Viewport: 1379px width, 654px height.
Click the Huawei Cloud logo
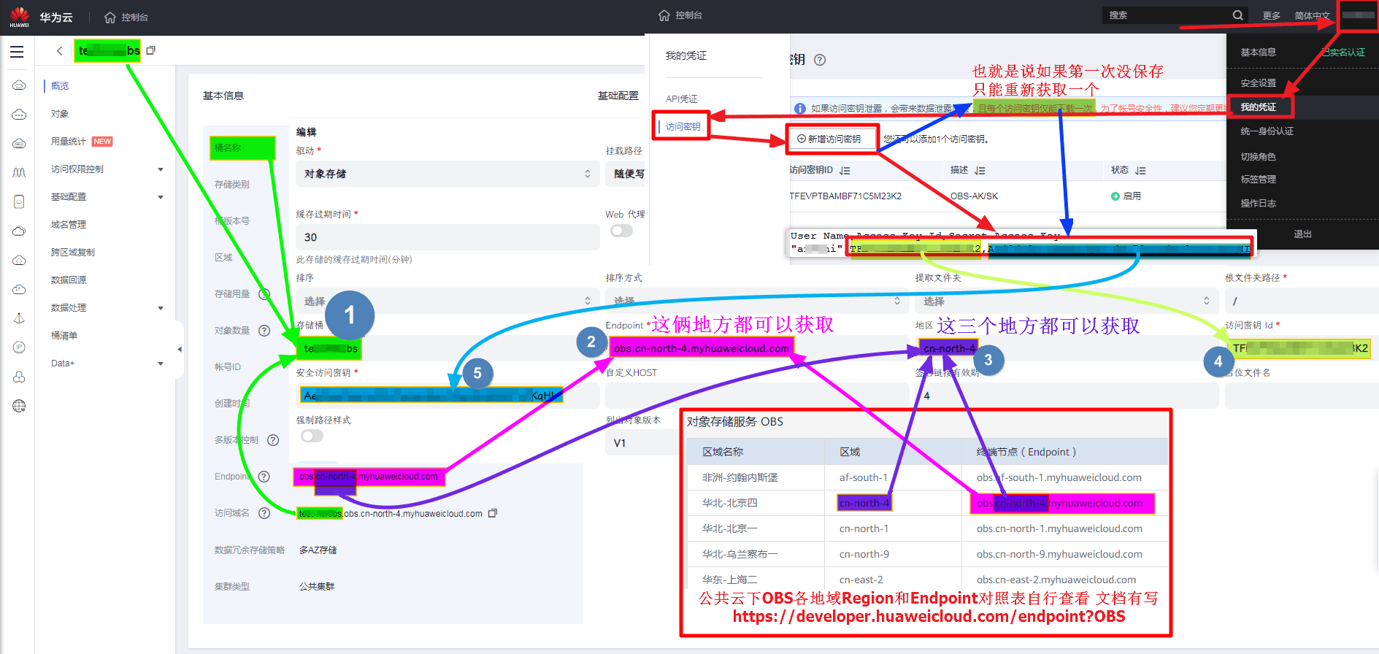(20, 17)
